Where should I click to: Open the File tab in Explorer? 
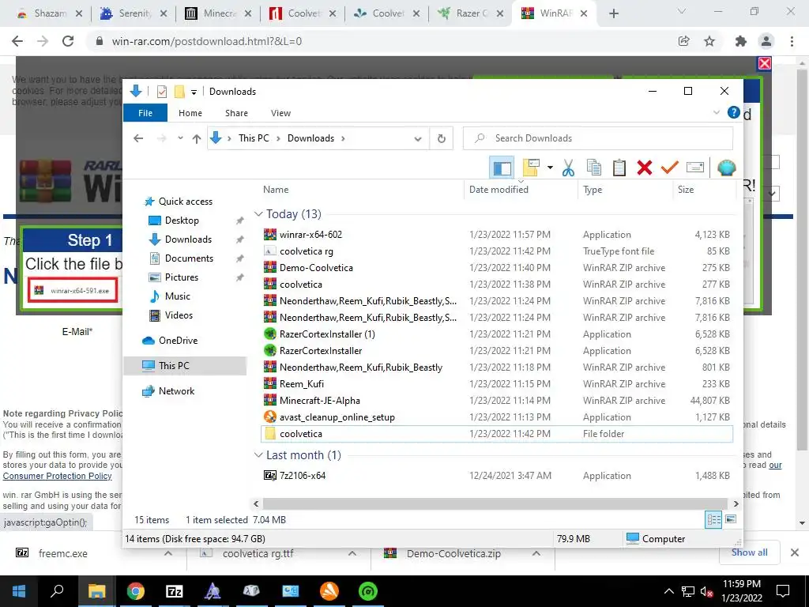(x=145, y=112)
